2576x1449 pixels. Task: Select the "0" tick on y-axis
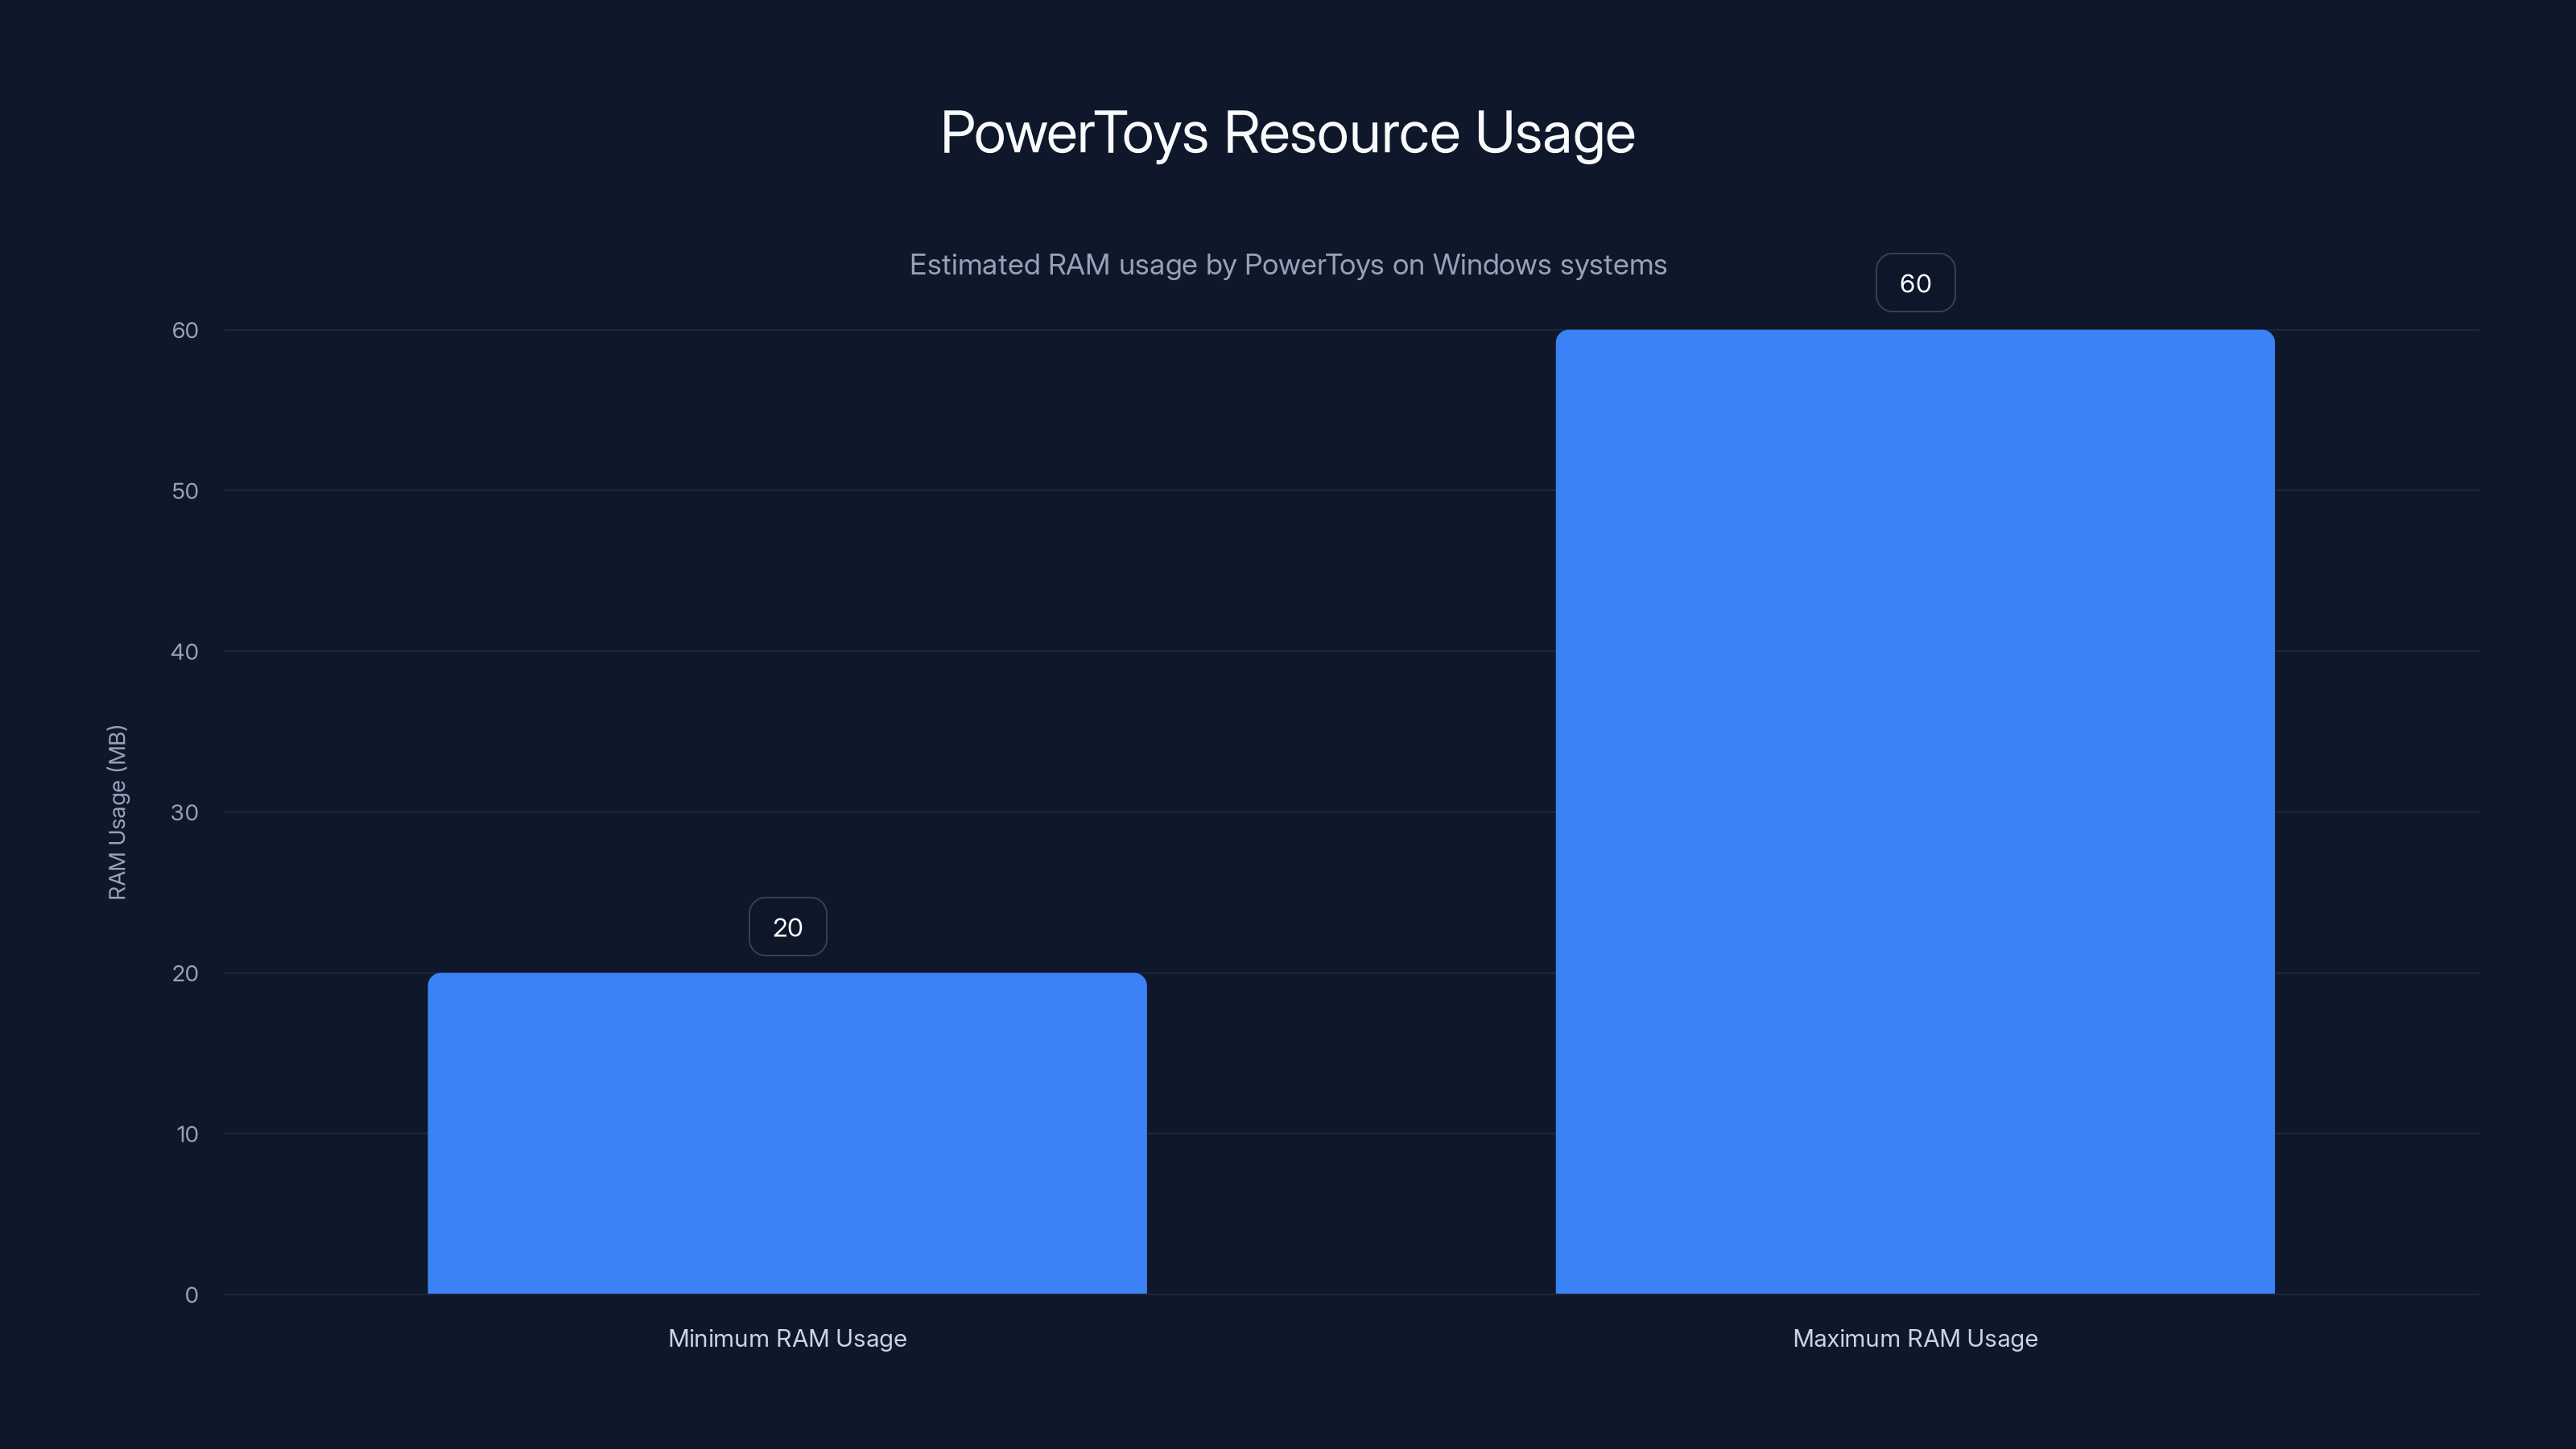(x=189, y=1294)
